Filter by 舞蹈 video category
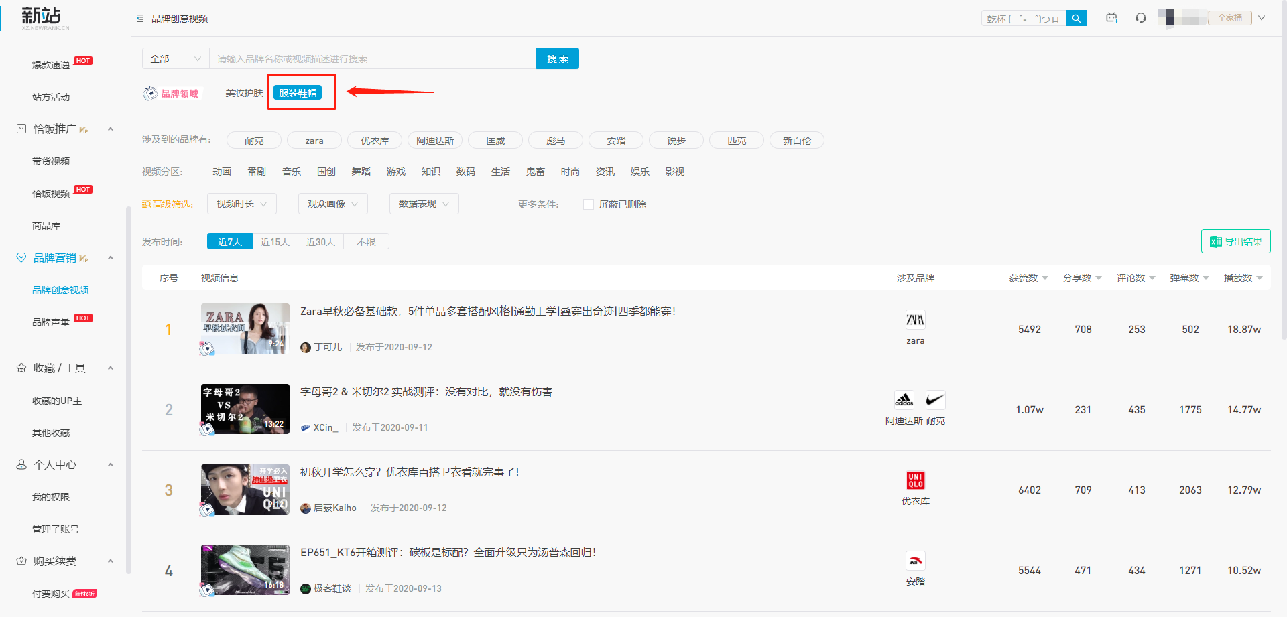The image size is (1287, 617). [x=361, y=172]
